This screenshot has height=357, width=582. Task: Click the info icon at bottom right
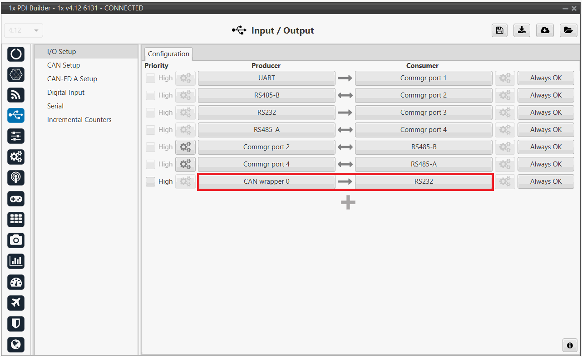tap(570, 345)
